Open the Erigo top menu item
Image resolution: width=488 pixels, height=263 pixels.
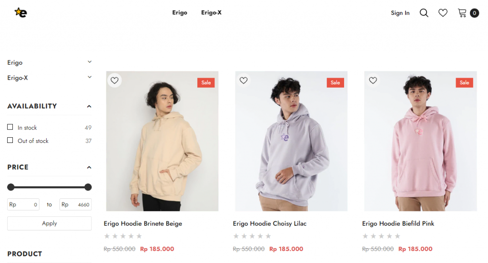coord(180,13)
